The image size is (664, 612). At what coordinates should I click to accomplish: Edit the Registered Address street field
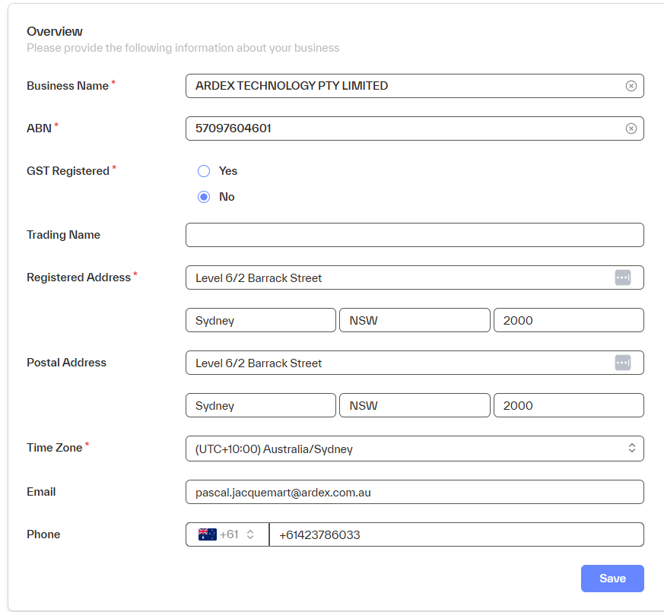click(396, 277)
